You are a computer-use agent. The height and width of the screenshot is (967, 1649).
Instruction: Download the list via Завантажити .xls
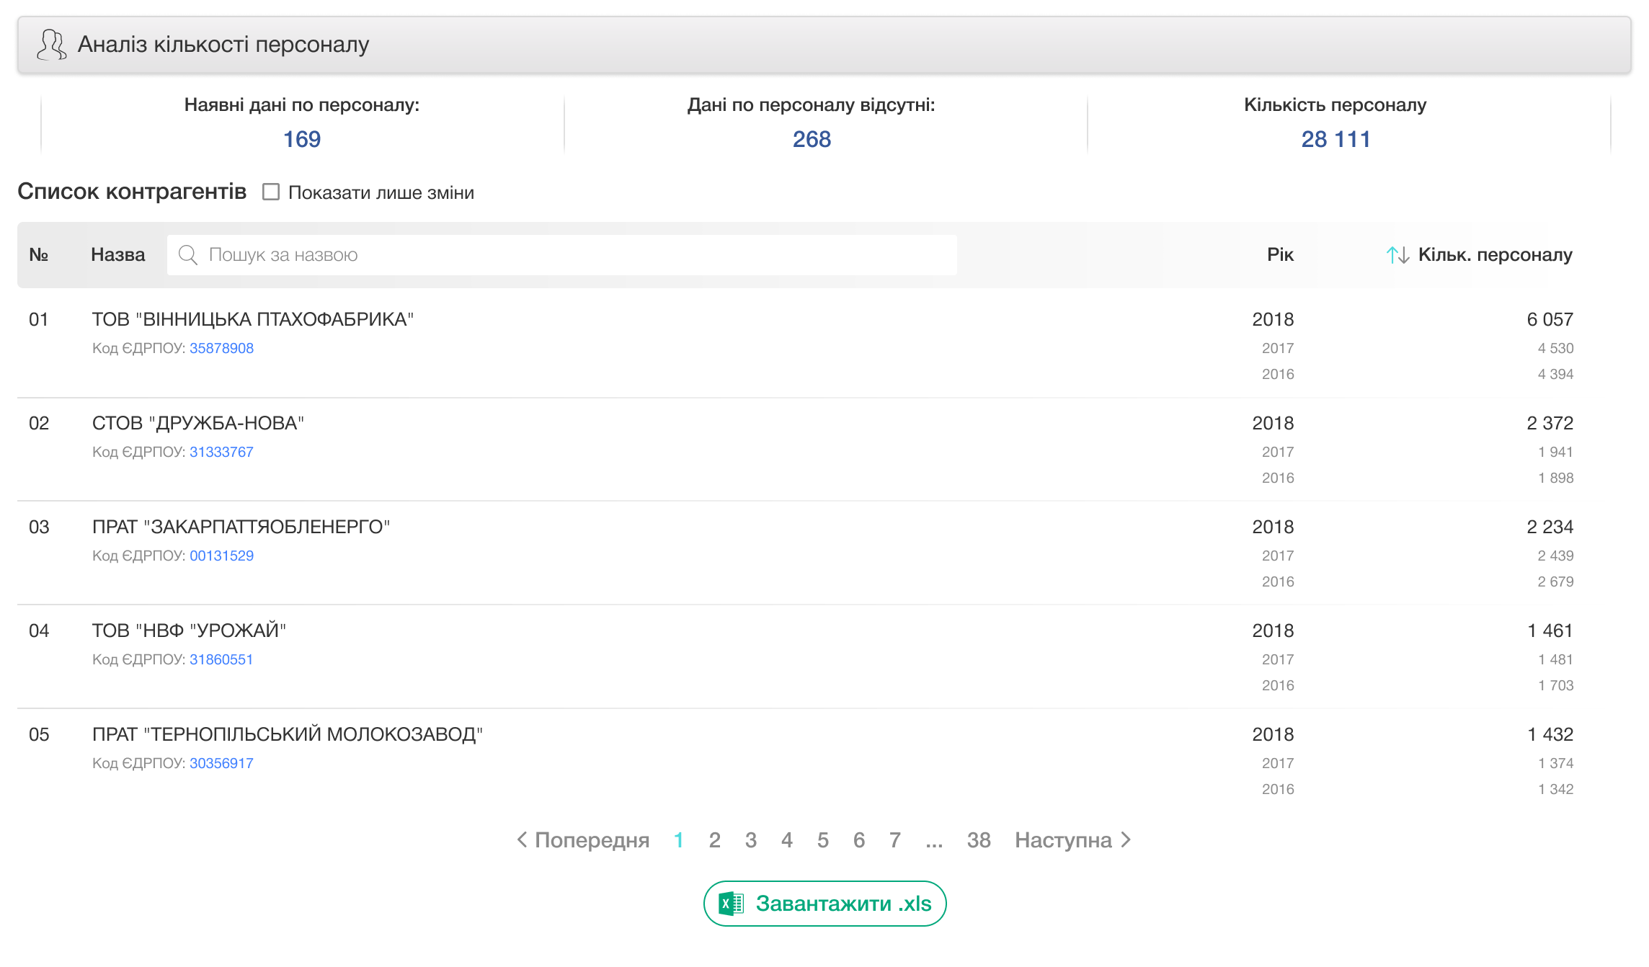pos(842,904)
